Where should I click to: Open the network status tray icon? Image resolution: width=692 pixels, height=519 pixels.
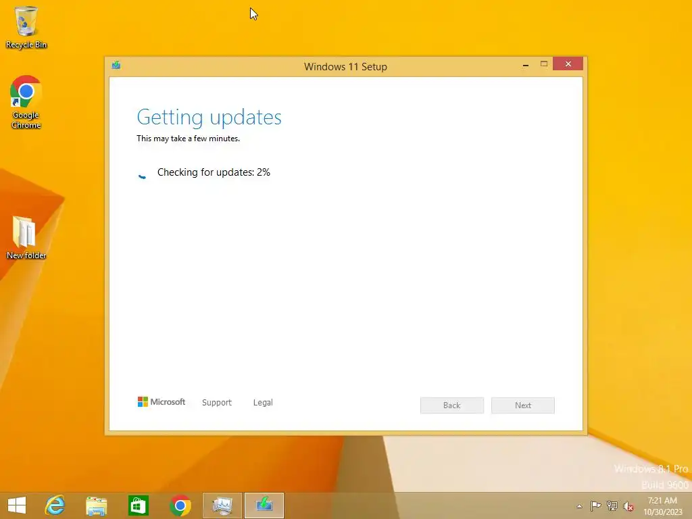pyautogui.click(x=612, y=505)
